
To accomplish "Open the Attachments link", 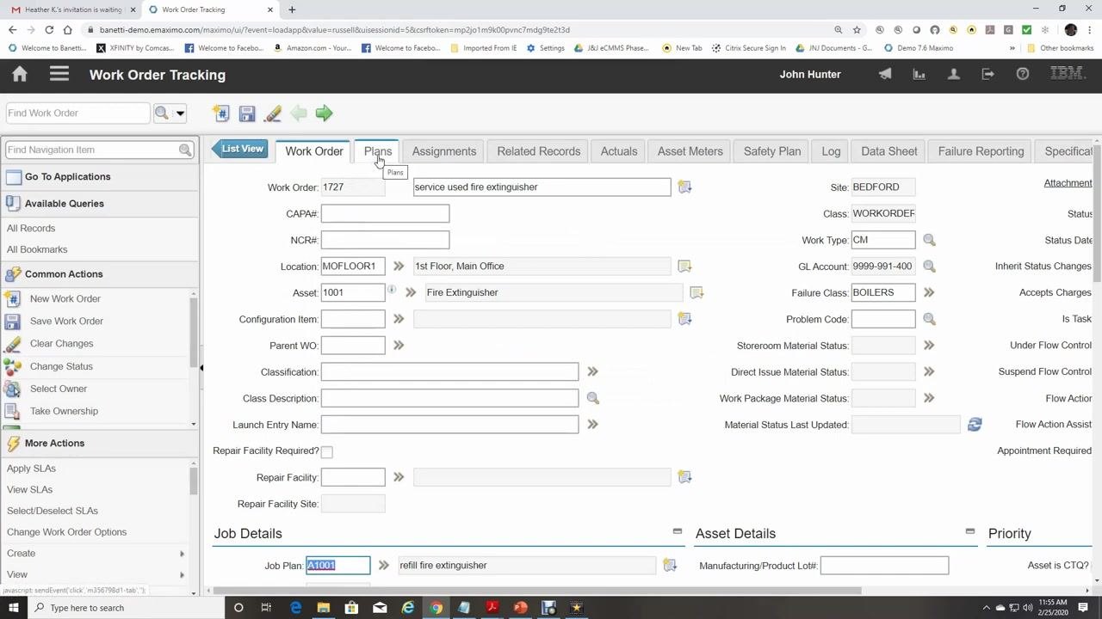I will (1068, 183).
